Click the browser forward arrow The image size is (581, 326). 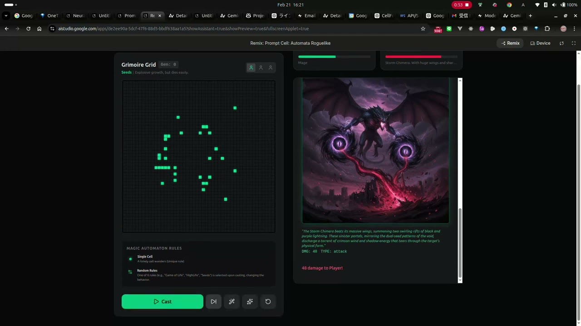tap(17, 29)
